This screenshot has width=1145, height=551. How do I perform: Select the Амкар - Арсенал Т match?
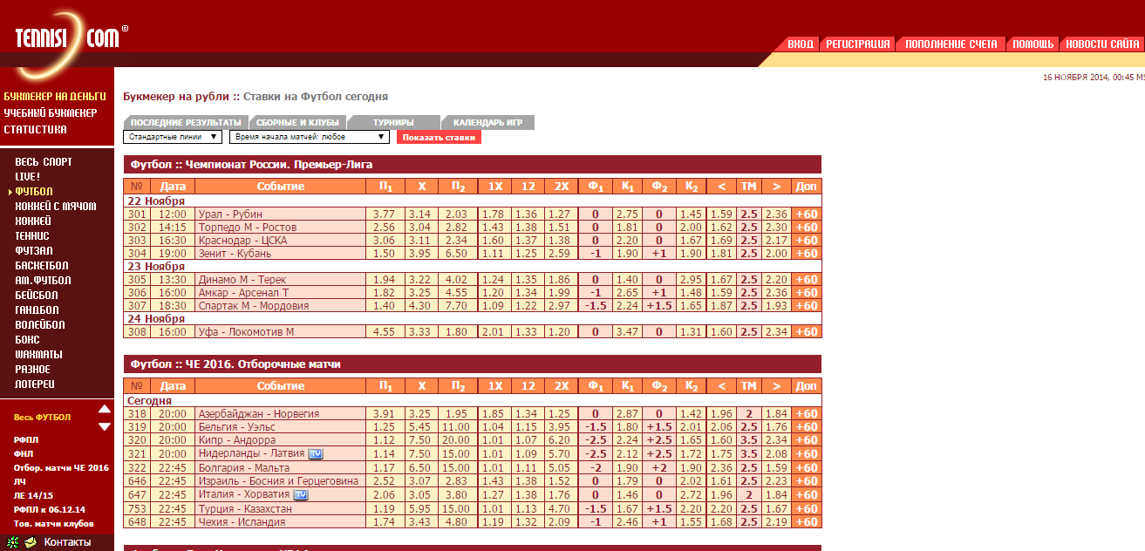(x=243, y=293)
